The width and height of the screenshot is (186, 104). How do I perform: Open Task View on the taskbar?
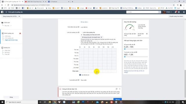[45, 102]
